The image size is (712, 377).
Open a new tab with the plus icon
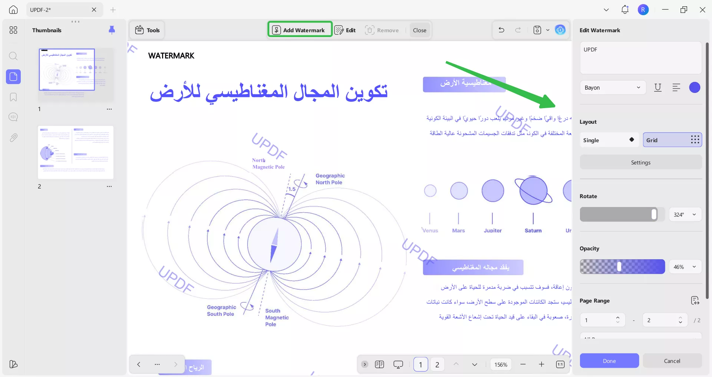(x=113, y=10)
